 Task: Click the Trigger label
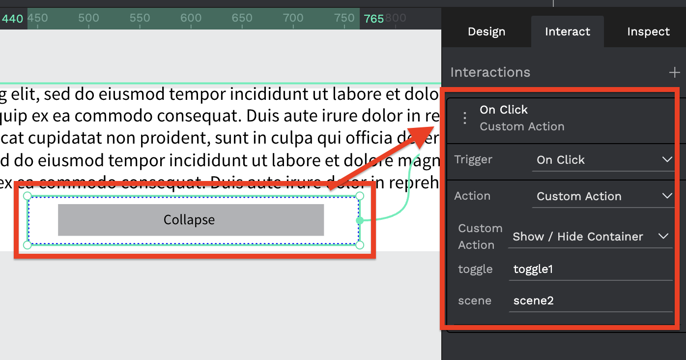point(473,159)
